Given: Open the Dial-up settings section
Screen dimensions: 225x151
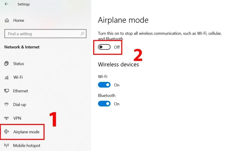Looking at the screenshot, I should (19, 104).
